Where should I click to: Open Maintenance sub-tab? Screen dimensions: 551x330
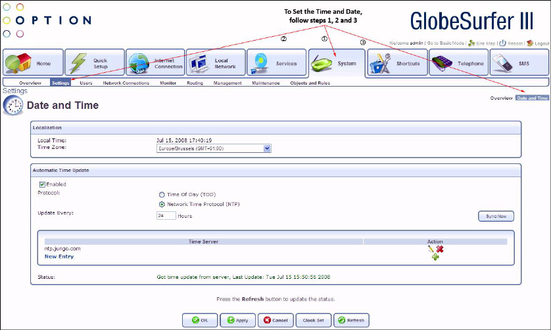[x=266, y=83]
